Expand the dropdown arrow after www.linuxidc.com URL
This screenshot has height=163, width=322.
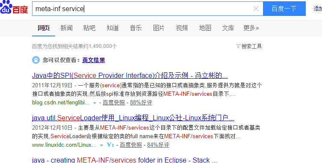point(101,145)
